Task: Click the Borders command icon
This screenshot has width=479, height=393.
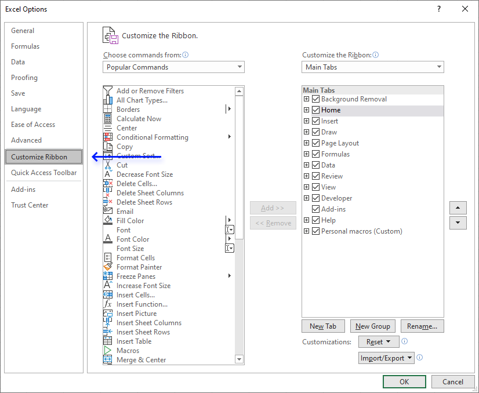Action: tap(107, 110)
